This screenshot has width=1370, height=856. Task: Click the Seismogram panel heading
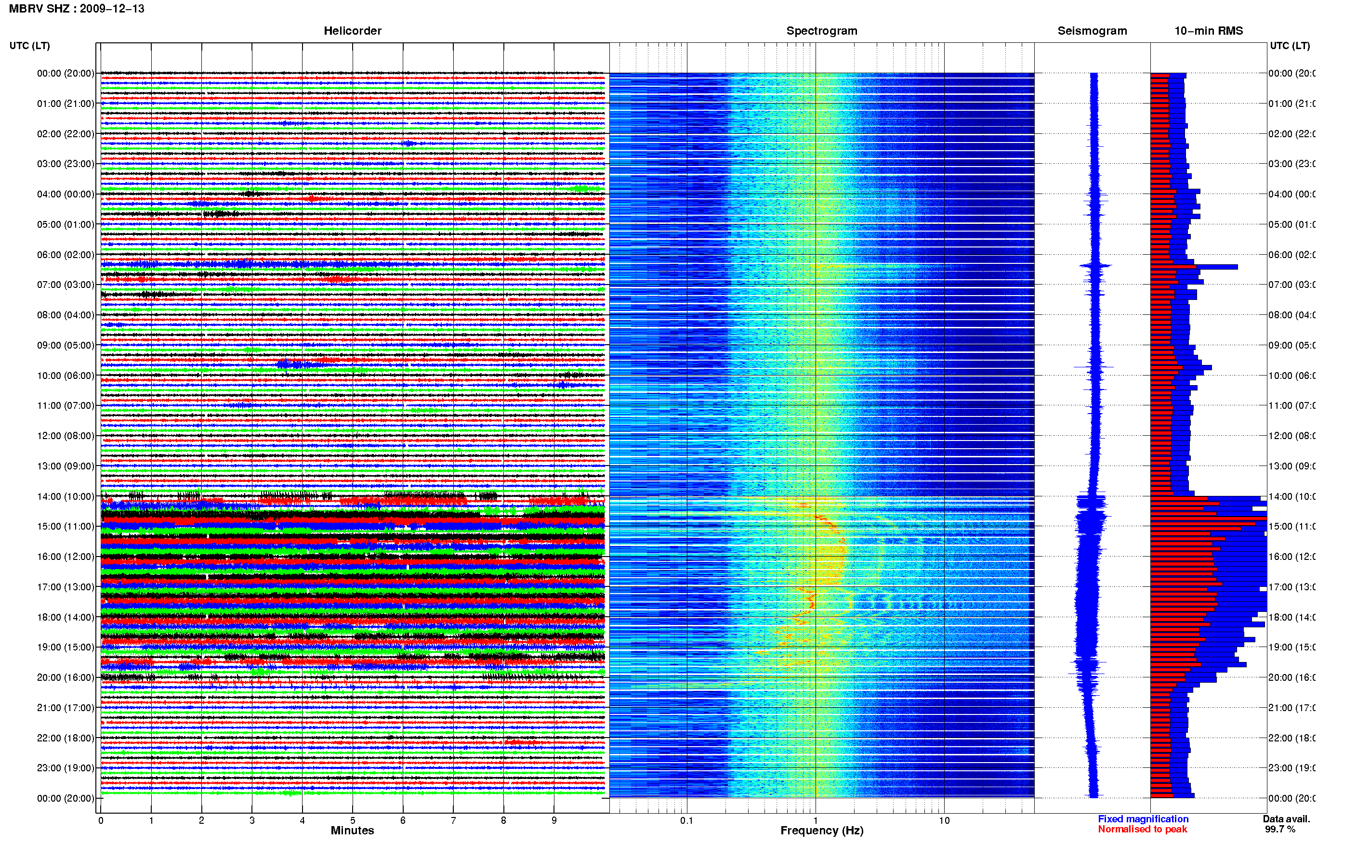point(1092,31)
